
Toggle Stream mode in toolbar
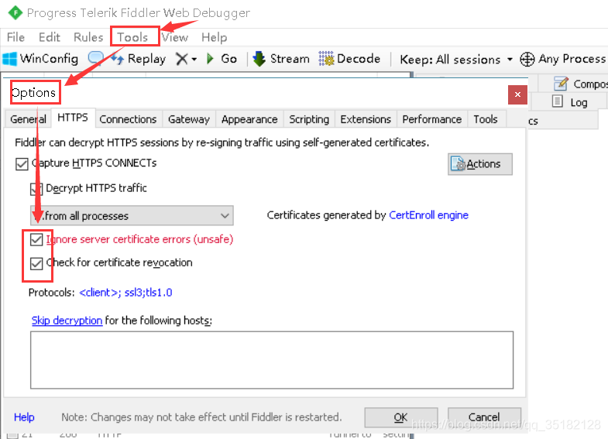tap(281, 59)
